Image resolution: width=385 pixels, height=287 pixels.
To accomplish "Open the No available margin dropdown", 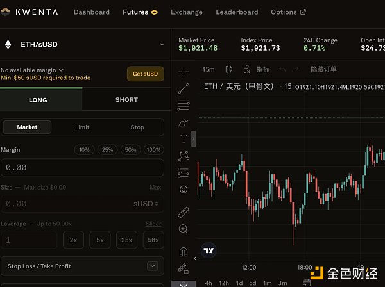I will (61, 70).
